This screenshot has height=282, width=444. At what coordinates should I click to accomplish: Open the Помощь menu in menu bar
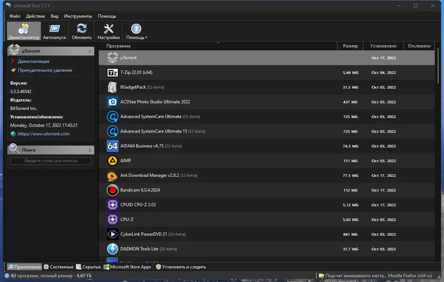pos(107,16)
